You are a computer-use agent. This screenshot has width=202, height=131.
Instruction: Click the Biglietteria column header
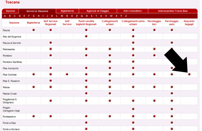(x=33, y=23)
